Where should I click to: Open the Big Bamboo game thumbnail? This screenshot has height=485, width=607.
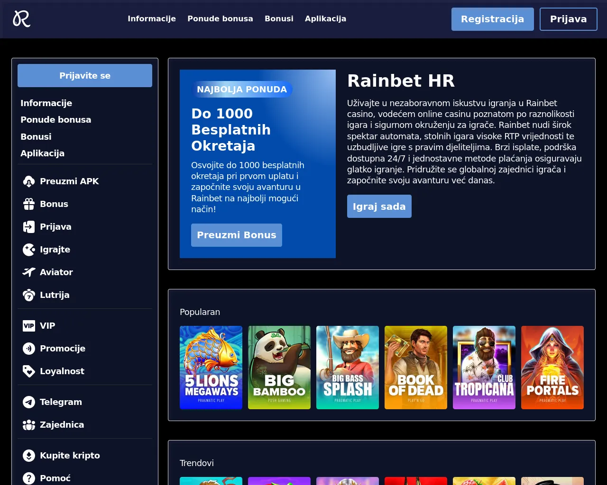[x=279, y=368]
